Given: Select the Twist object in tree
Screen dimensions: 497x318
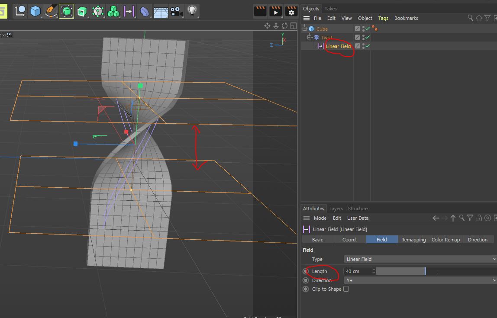Looking at the screenshot, I should (x=327, y=37).
